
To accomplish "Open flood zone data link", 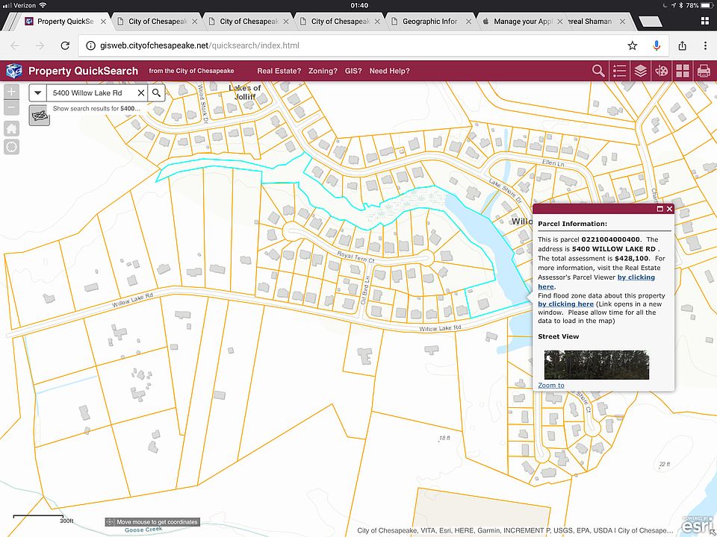I will 565,304.
